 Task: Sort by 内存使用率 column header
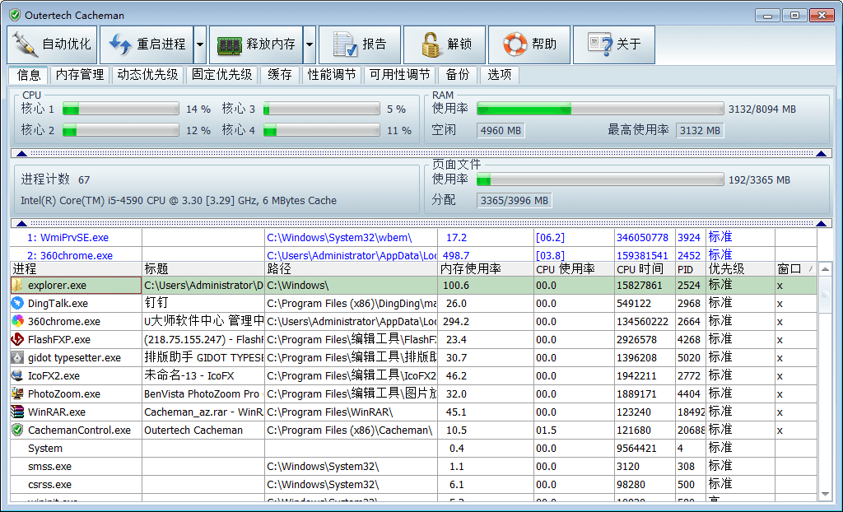coord(486,269)
